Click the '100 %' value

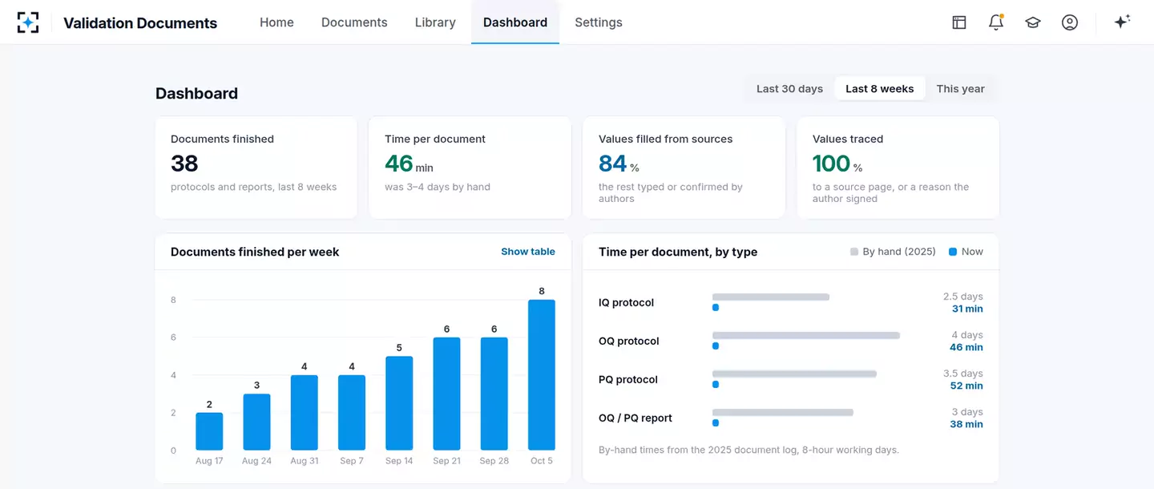click(837, 164)
